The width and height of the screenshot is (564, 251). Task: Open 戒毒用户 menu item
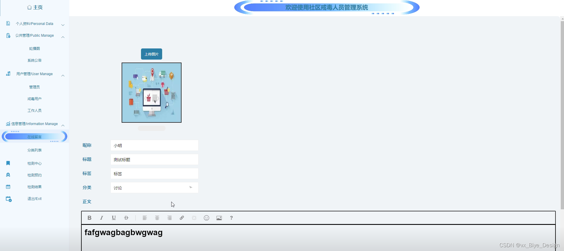34,99
